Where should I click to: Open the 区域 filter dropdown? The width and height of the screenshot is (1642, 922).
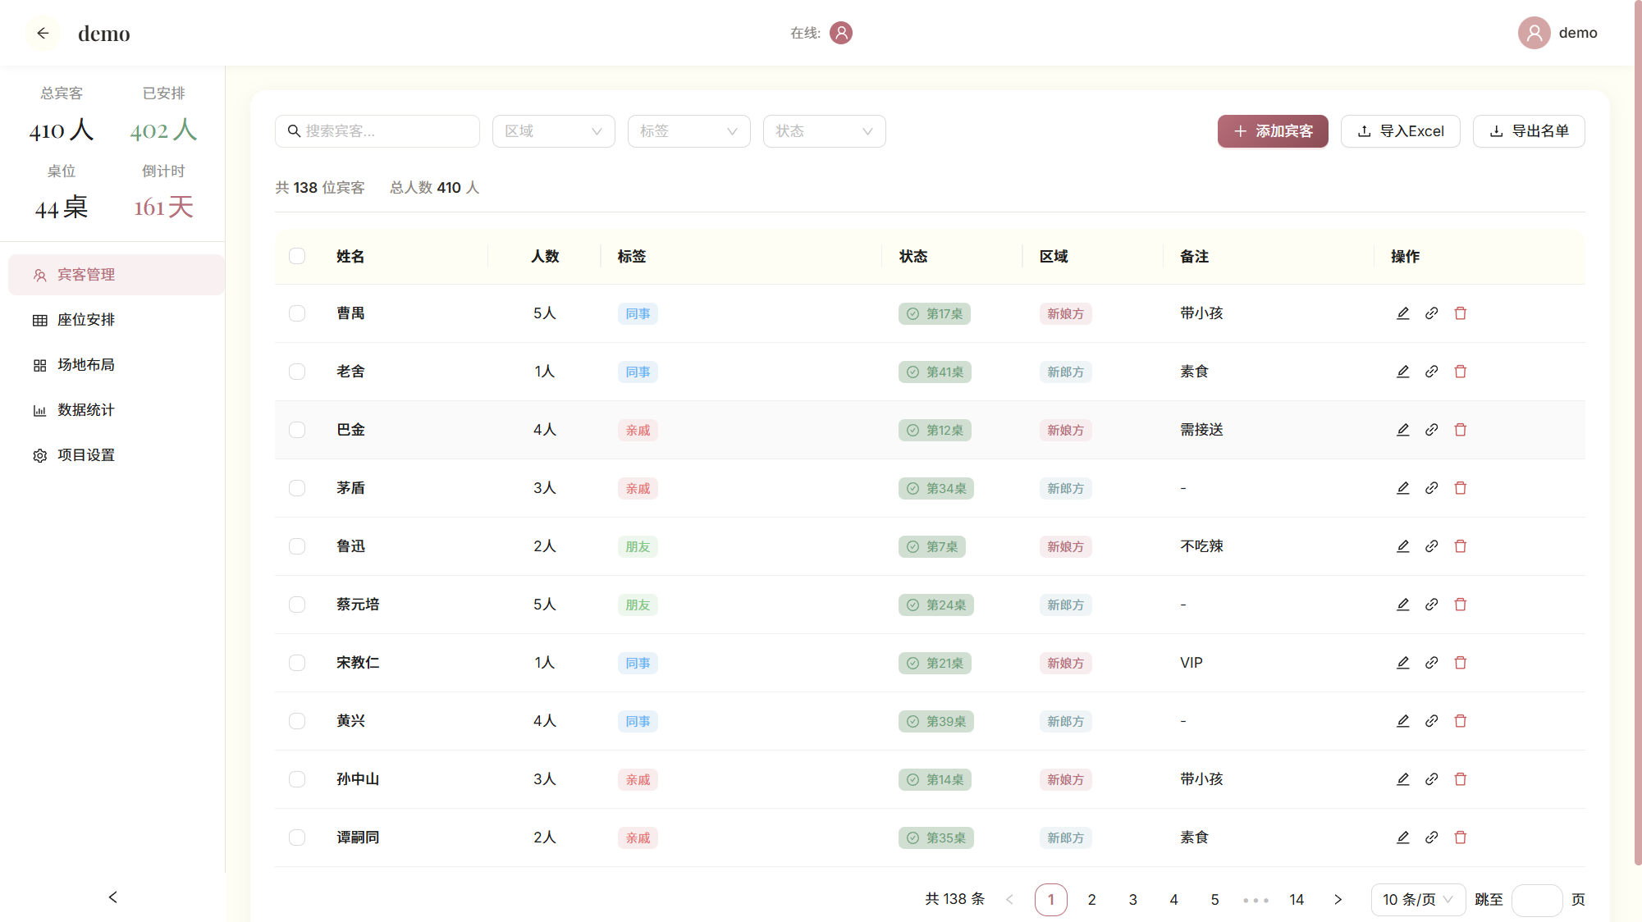pos(554,131)
